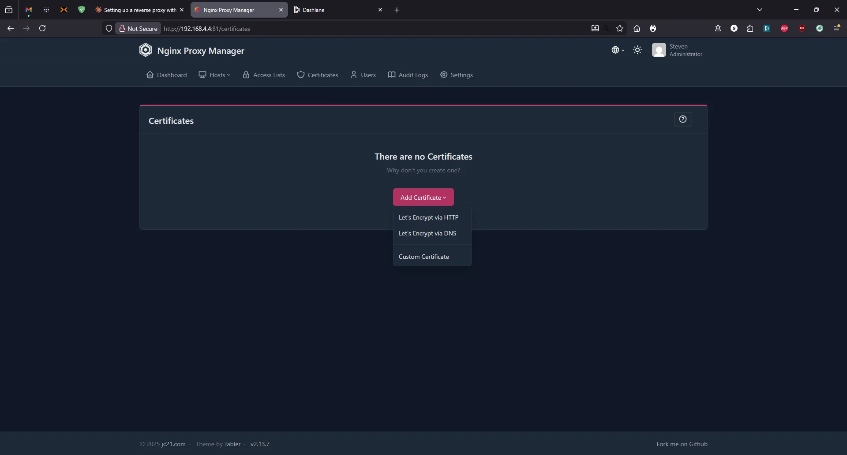Click the uBlock Origin extension icon
Image resolution: width=847 pixels, height=455 pixels.
coord(802,28)
